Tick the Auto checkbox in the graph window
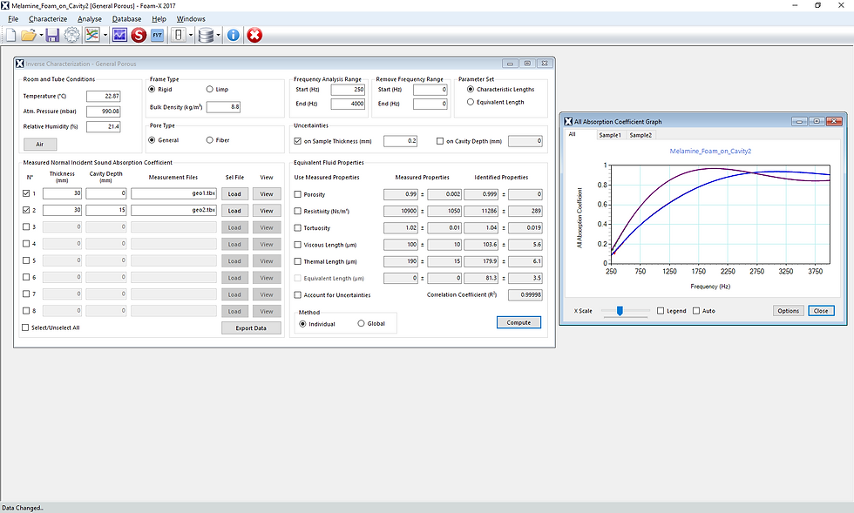This screenshot has height=513, width=854. point(696,310)
